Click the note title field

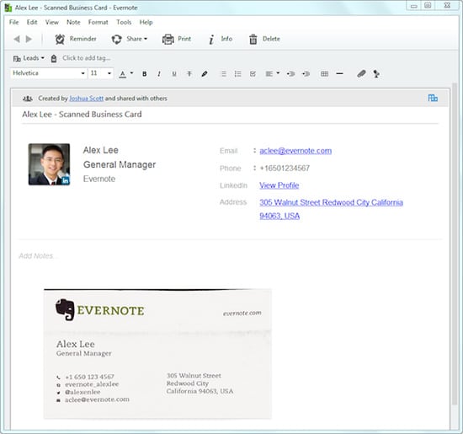(230, 115)
